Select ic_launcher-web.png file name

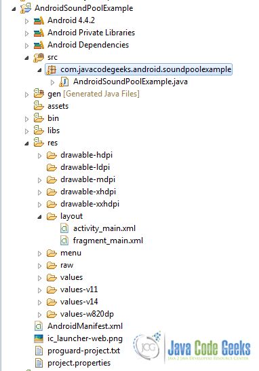pyautogui.click(x=85, y=338)
